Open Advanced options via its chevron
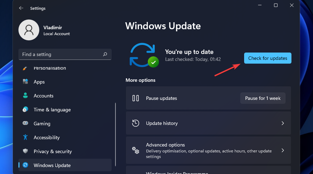Viewport: 313px width, 174px height. tap(283, 150)
